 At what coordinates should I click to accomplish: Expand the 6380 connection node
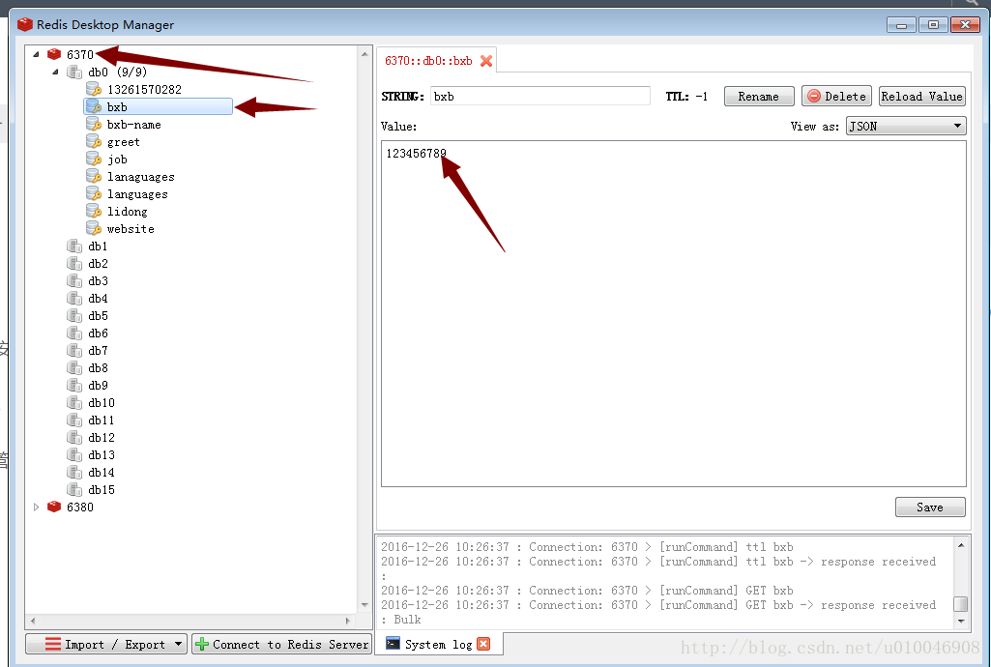[36, 507]
